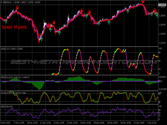The width and height of the screenshot is (167, 125).
Task: Click the purple MACD zero-level price tag
Action: pyautogui.click(x=159, y=81)
